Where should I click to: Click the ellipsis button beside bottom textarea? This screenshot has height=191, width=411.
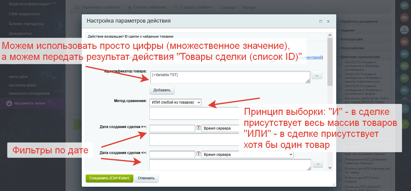[x=318, y=163]
